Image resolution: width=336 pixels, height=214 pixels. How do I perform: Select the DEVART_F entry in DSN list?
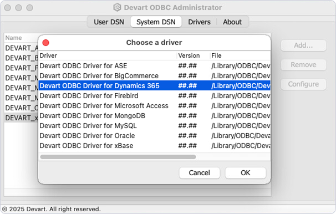(x=21, y=68)
